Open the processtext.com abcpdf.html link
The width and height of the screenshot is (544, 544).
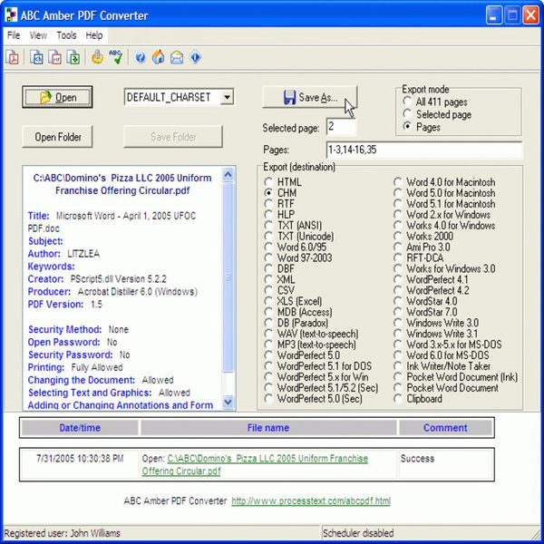pyautogui.click(x=311, y=501)
